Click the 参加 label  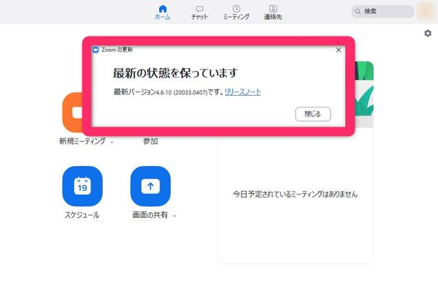[x=150, y=141]
